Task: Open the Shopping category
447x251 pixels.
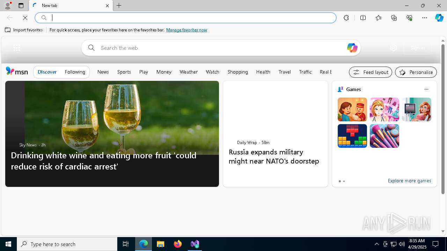Action: click(238, 72)
